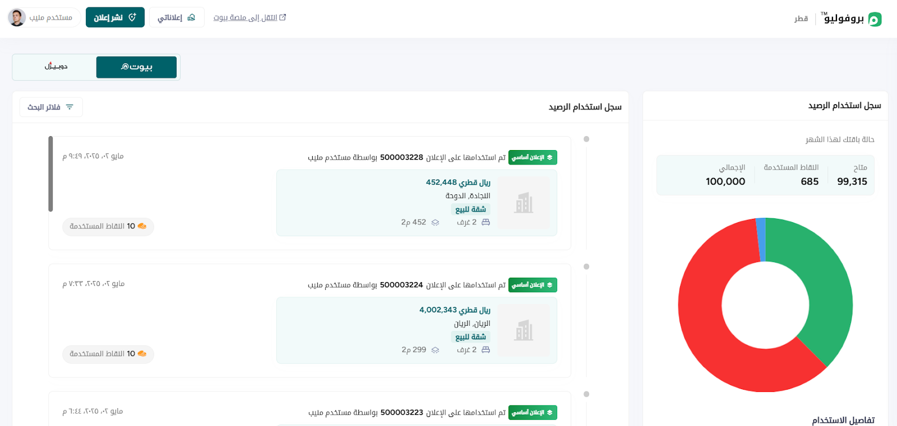Click the building placeholder of listing 500003224
897x426 pixels.
524,330
